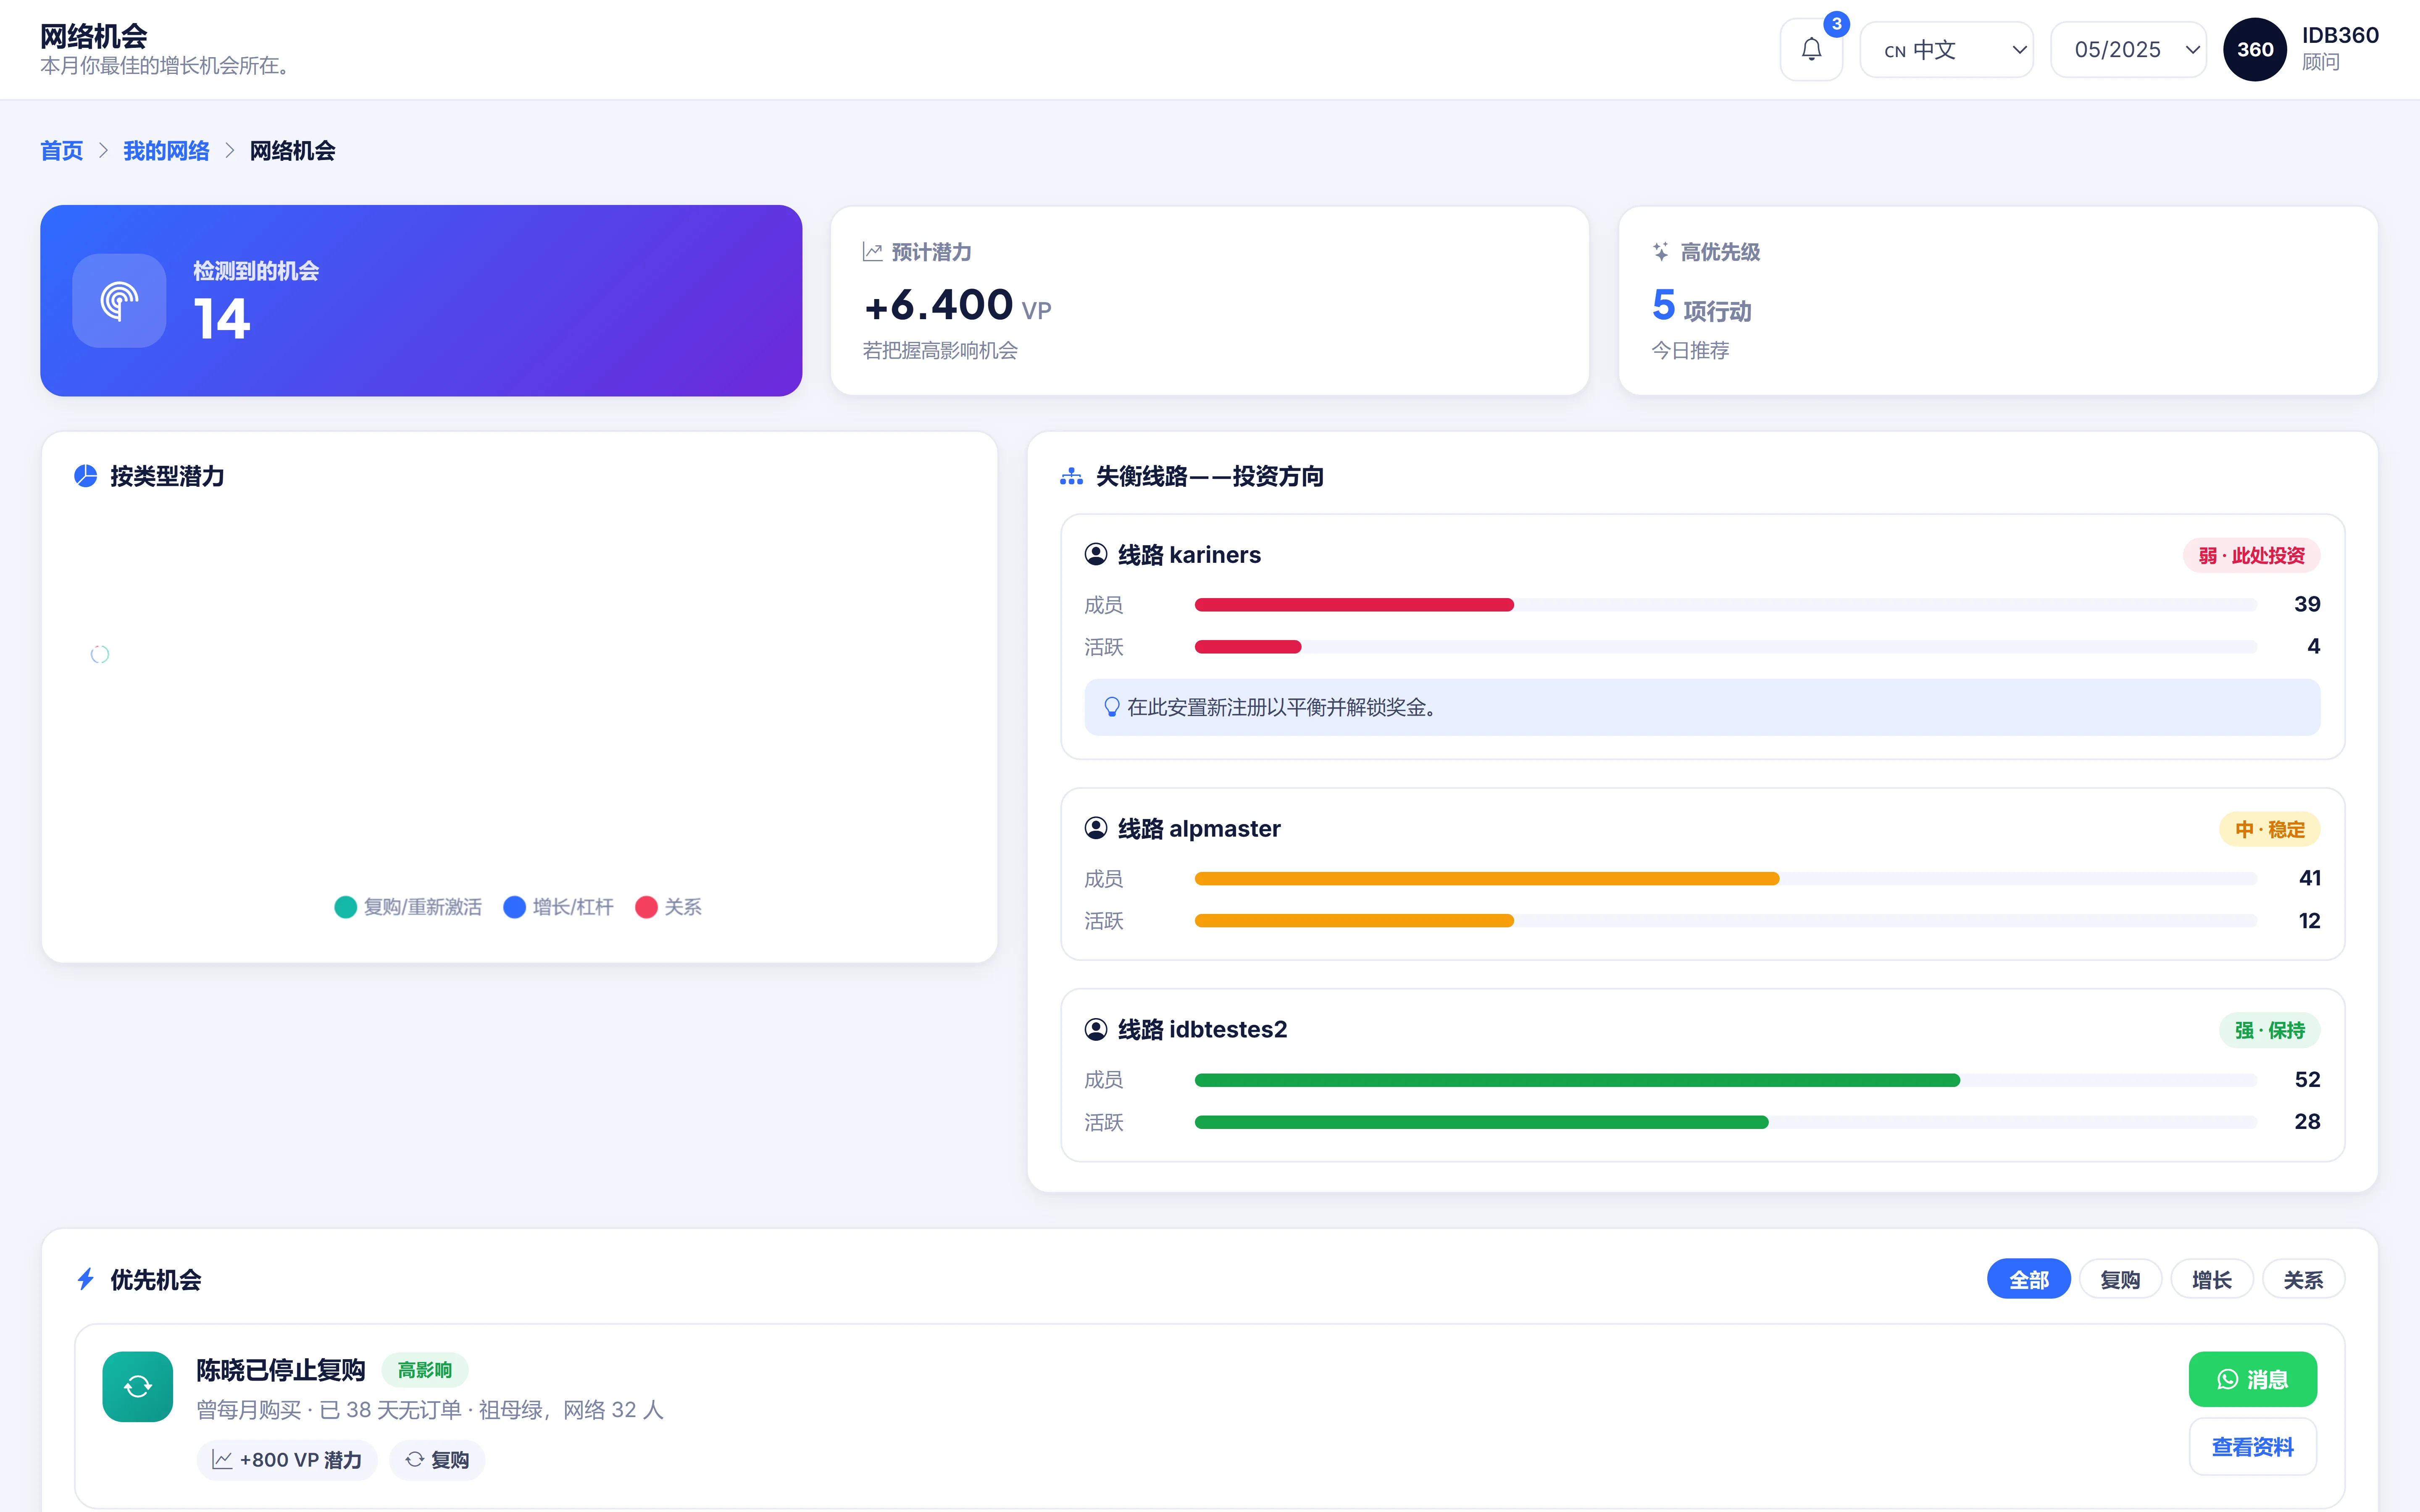Click the kariners 成员 progress bar
The width and height of the screenshot is (2420, 1512).
pyautogui.click(x=1725, y=605)
